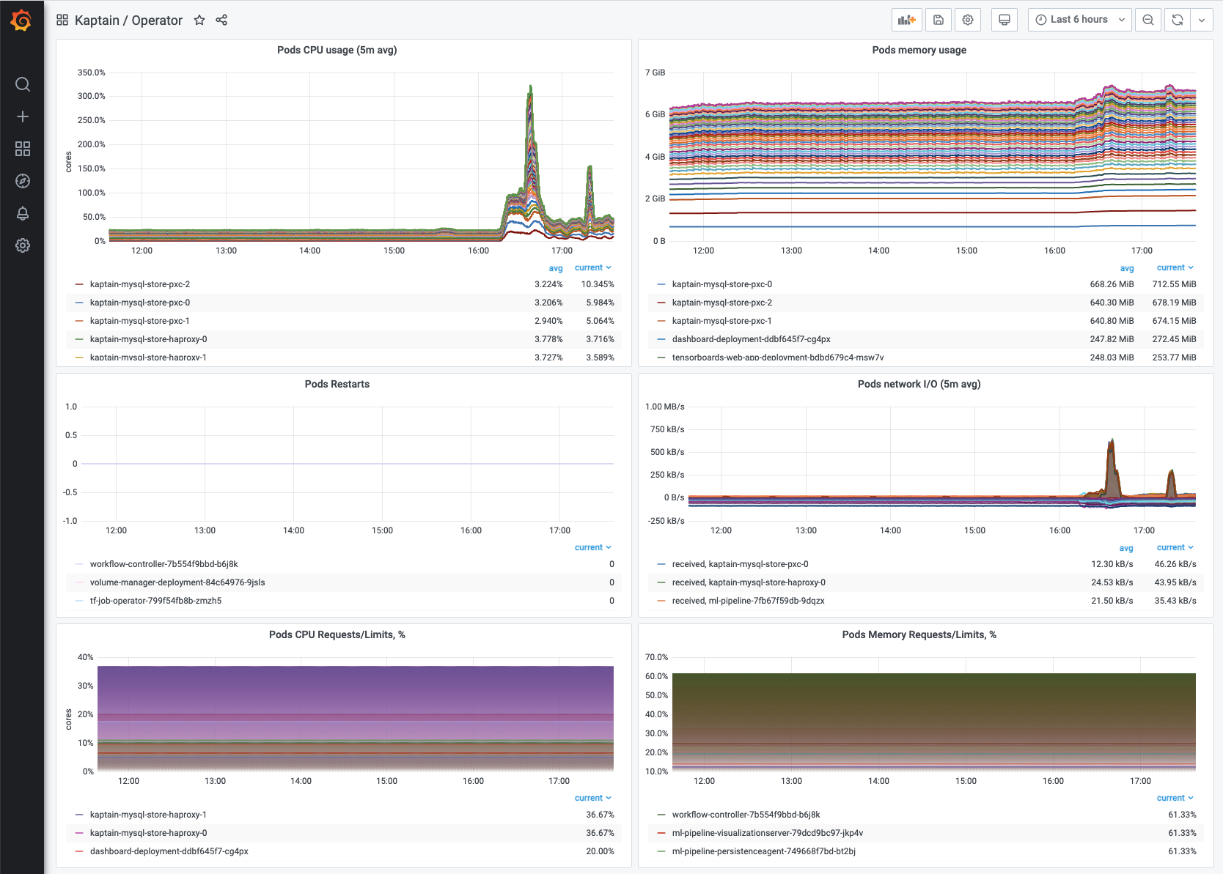This screenshot has width=1223, height=874.
Task: Toggle tf-job-operator-799f54fb8b-zmzh5 series
Action: [x=155, y=601]
